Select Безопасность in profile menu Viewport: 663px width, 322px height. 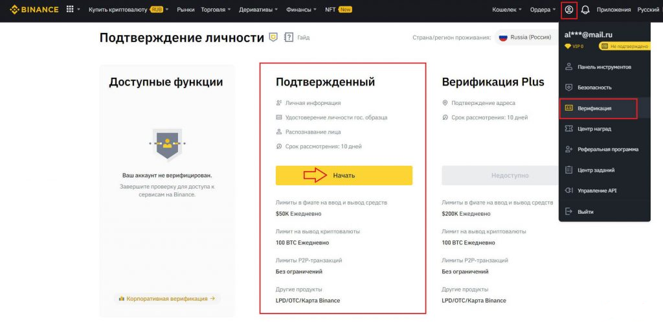pos(604,87)
